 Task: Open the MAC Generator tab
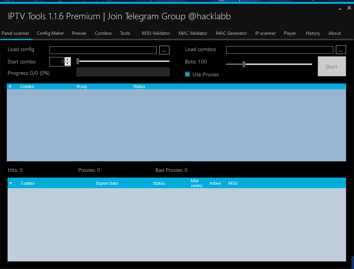point(231,33)
